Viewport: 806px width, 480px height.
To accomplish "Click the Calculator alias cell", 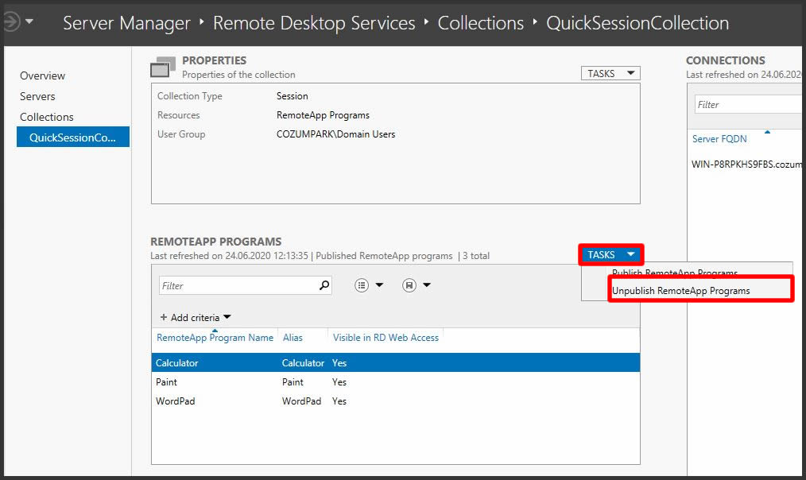I will coord(303,363).
